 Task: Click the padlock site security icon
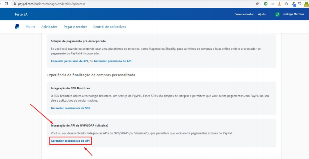(x=15, y=4)
